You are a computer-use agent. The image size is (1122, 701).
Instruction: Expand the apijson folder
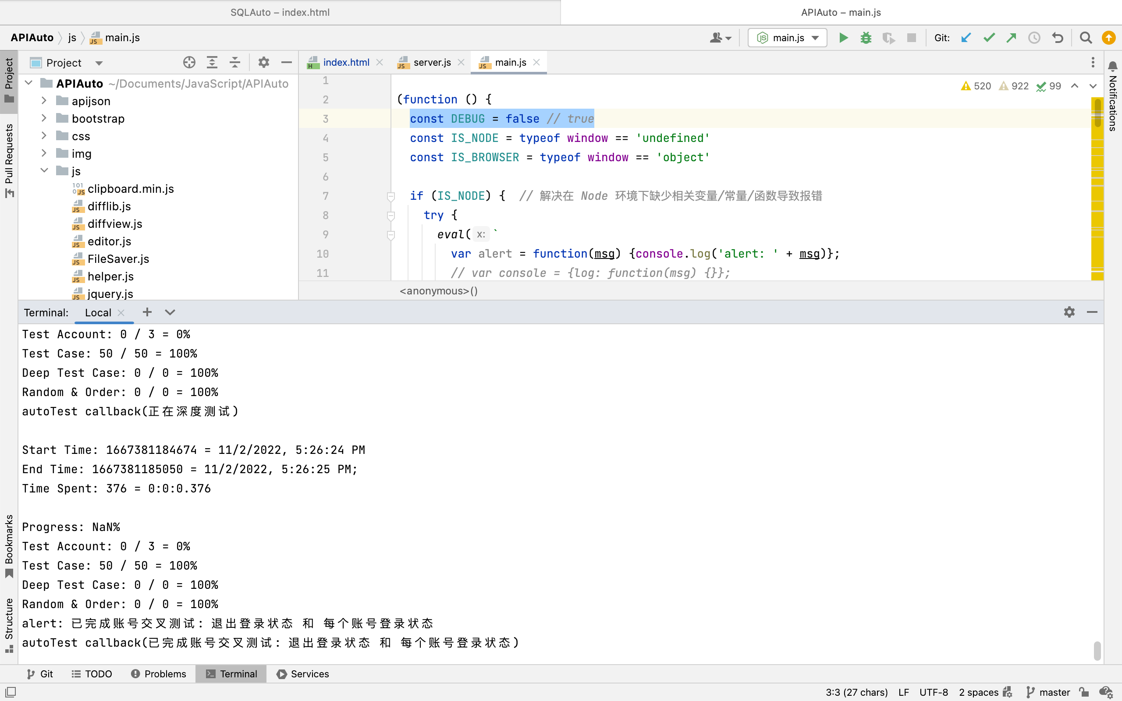point(44,101)
